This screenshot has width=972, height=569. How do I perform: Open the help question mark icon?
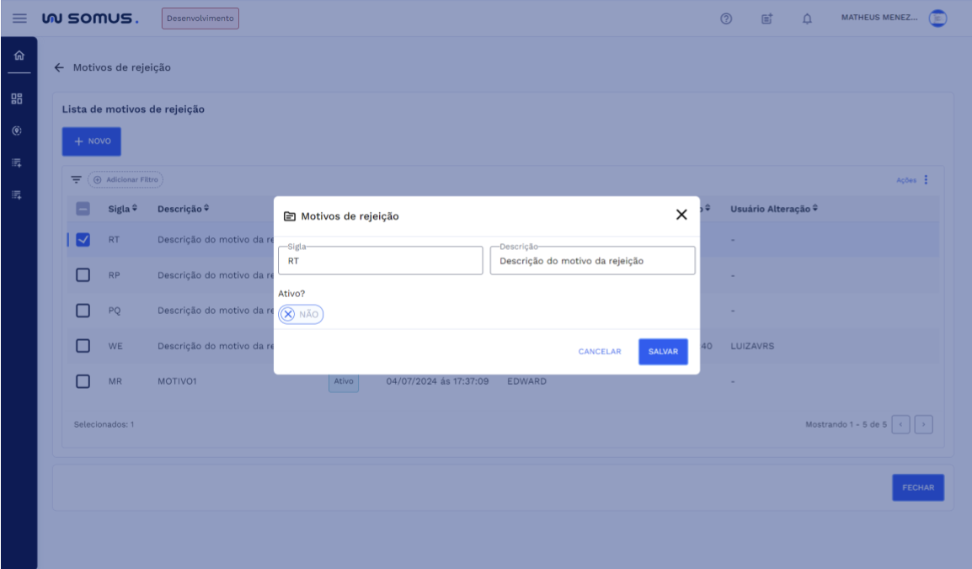point(725,19)
